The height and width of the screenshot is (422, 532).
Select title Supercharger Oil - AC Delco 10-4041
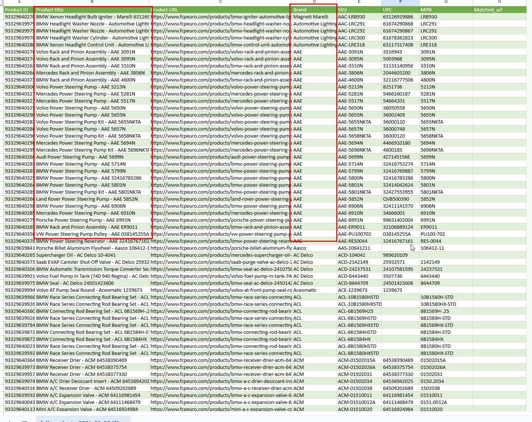point(92,255)
